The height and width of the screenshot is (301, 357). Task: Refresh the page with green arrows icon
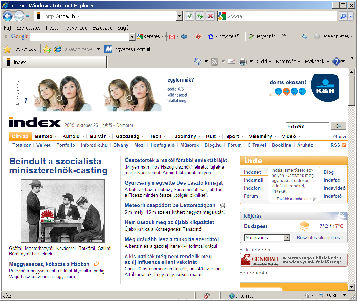pyautogui.click(x=200, y=16)
